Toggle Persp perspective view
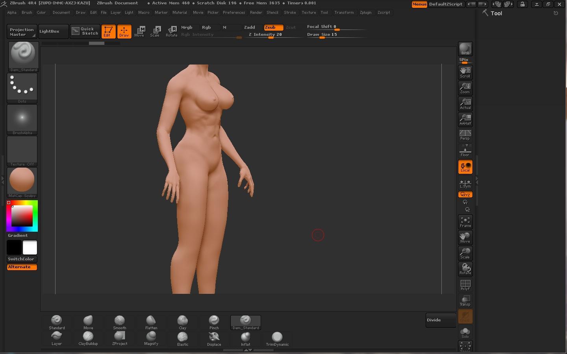This screenshot has height=354, width=567. pyautogui.click(x=465, y=135)
